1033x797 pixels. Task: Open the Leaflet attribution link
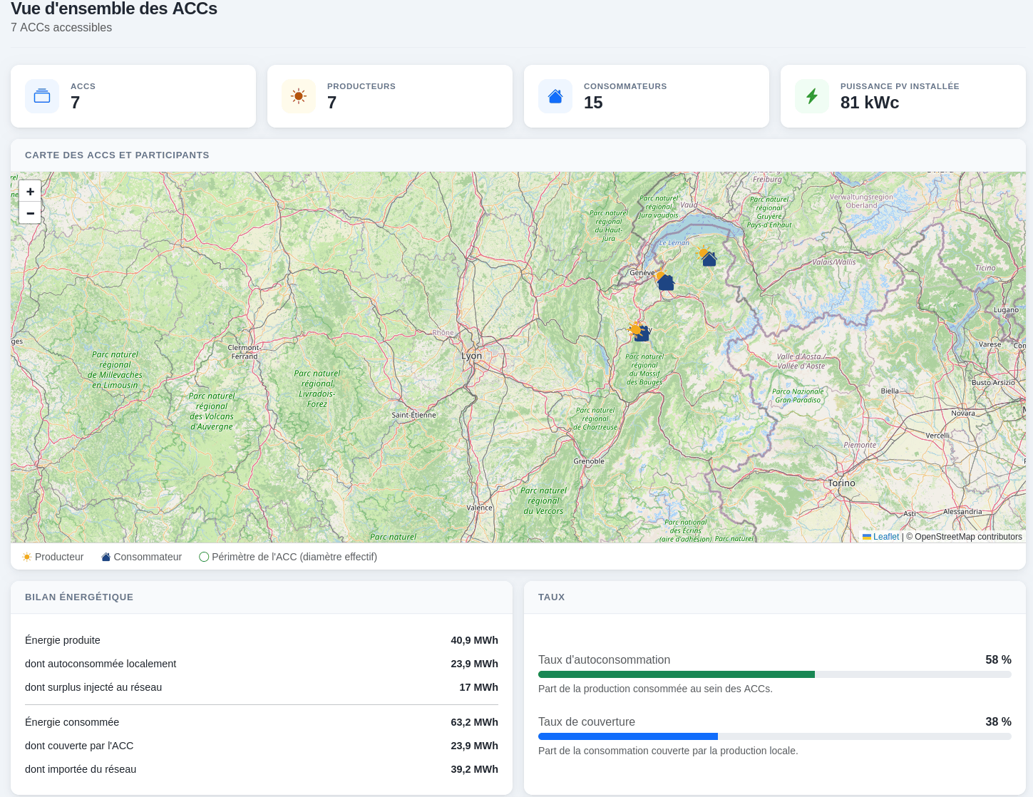click(x=886, y=537)
